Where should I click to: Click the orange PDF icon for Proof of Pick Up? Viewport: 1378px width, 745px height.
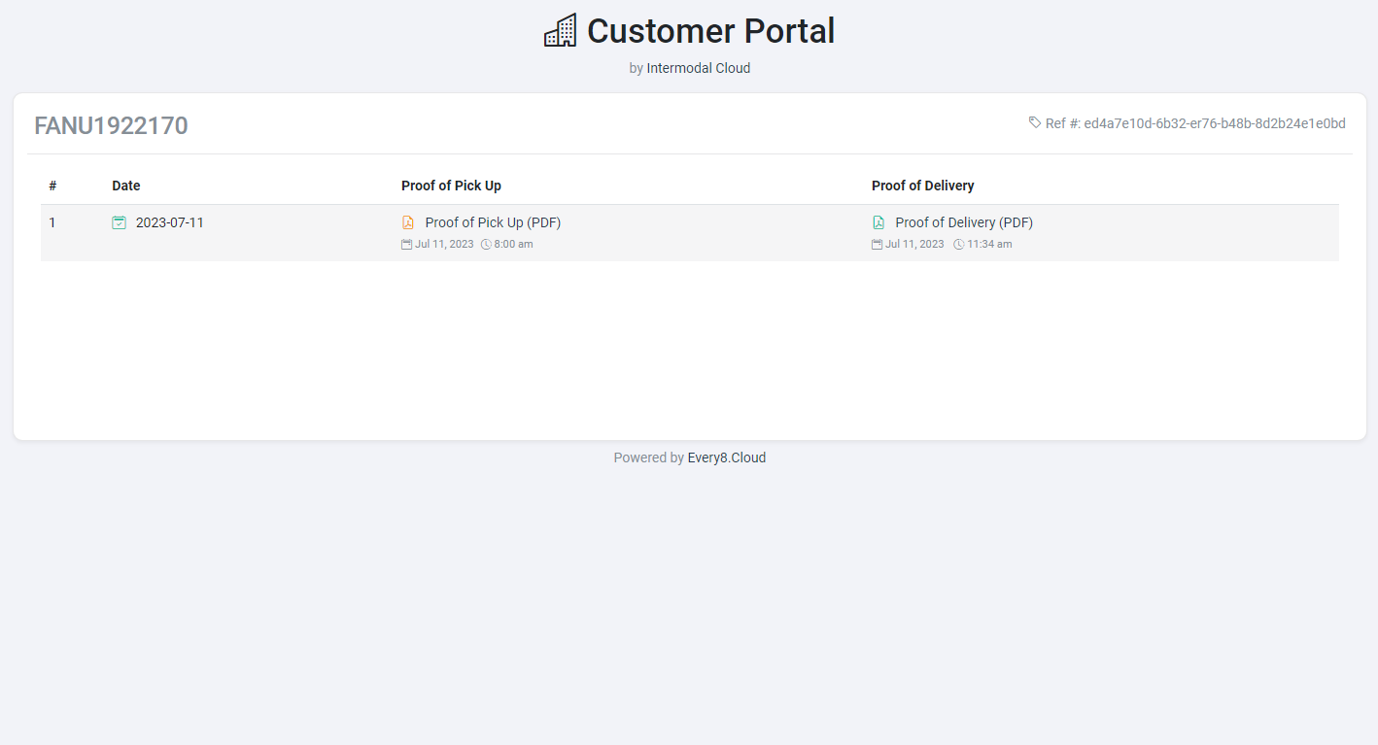pyautogui.click(x=408, y=221)
